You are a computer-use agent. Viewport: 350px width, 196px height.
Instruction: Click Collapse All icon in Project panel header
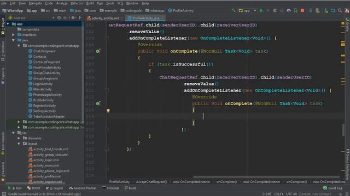pyautogui.click(x=65, y=18)
